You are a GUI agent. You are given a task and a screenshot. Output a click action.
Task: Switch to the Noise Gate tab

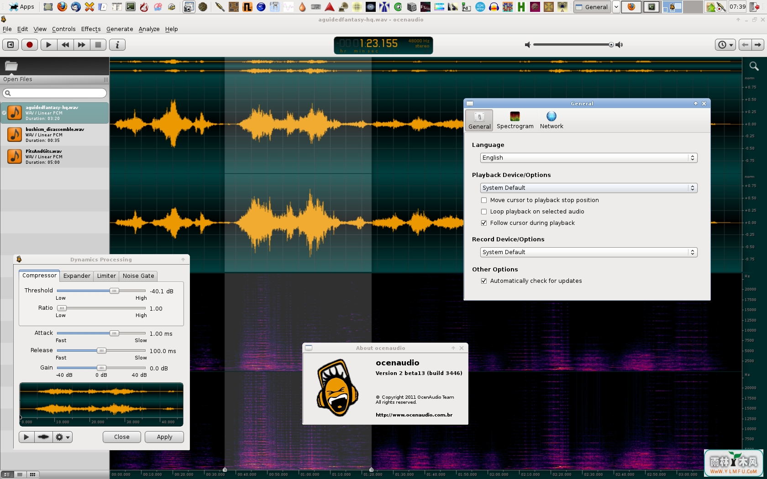click(x=138, y=276)
